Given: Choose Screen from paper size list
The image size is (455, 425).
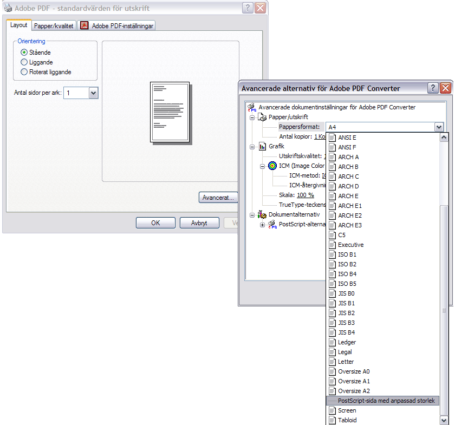Looking at the screenshot, I should pyautogui.click(x=383, y=410).
